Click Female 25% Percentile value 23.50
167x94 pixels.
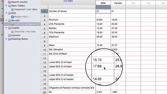[114, 24]
